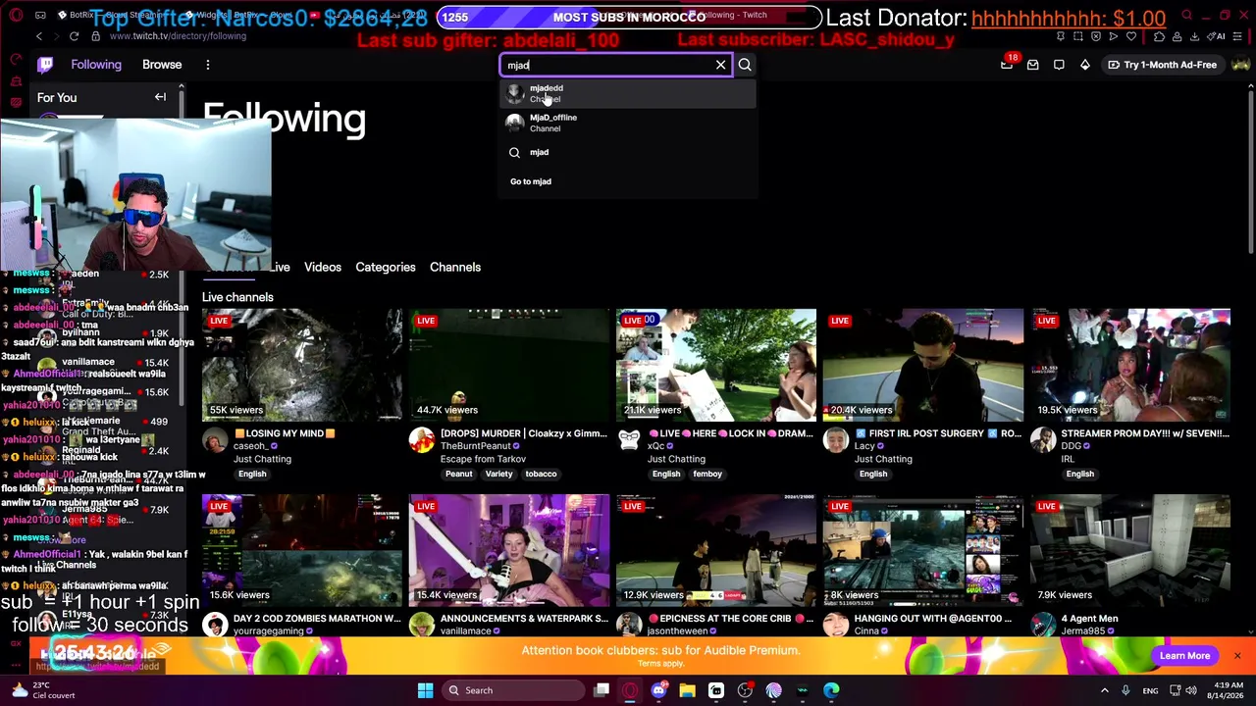Switch to the Videos tab
The height and width of the screenshot is (706, 1256).
tap(323, 267)
